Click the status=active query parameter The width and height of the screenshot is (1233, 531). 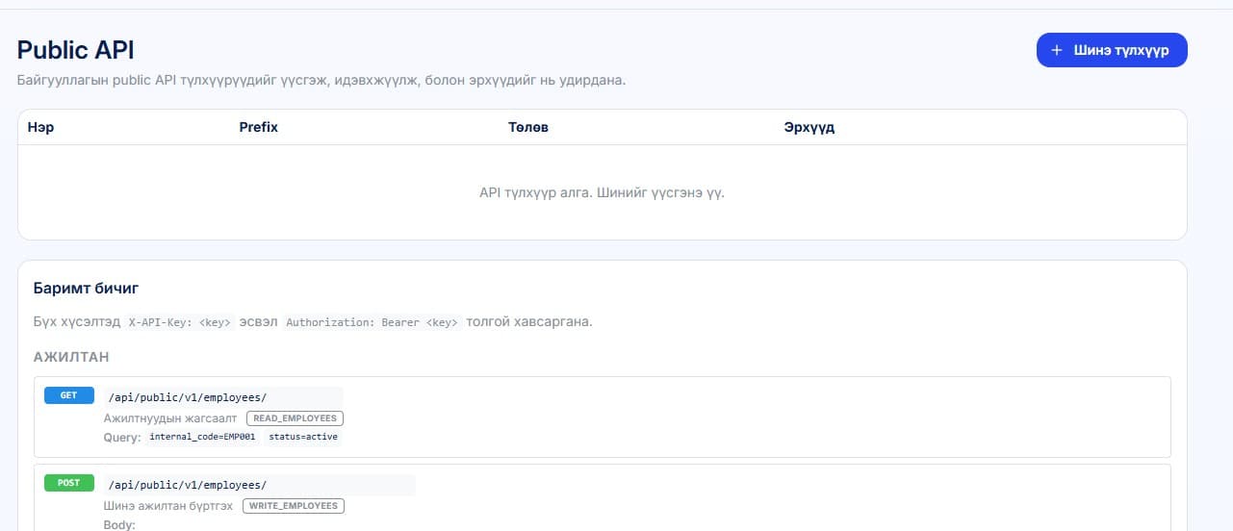pyautogui.click(x=303, y=437)
